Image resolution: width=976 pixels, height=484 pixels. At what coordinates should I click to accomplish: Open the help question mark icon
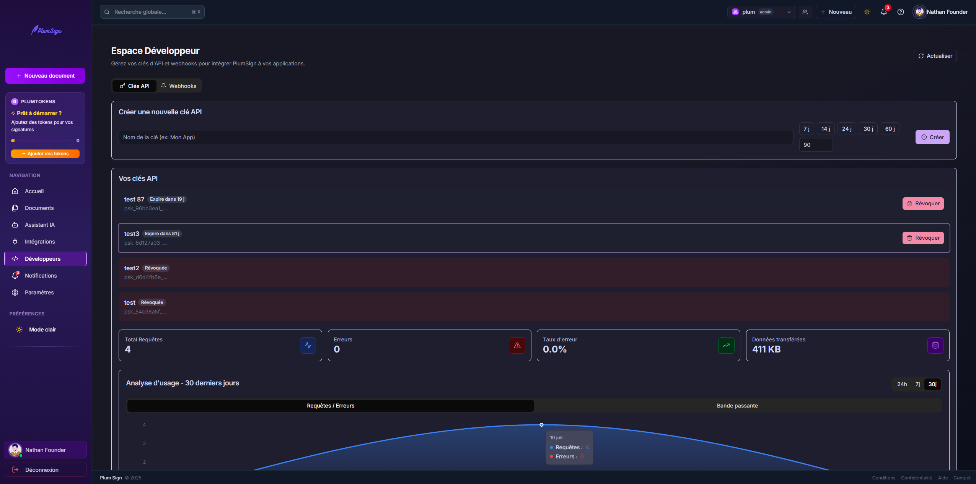pos(901,12)
